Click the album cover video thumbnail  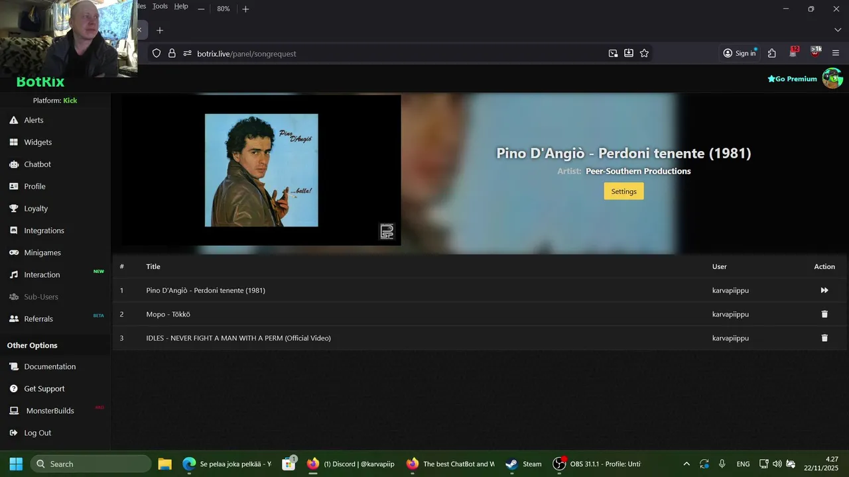click(x=261, y=170)
